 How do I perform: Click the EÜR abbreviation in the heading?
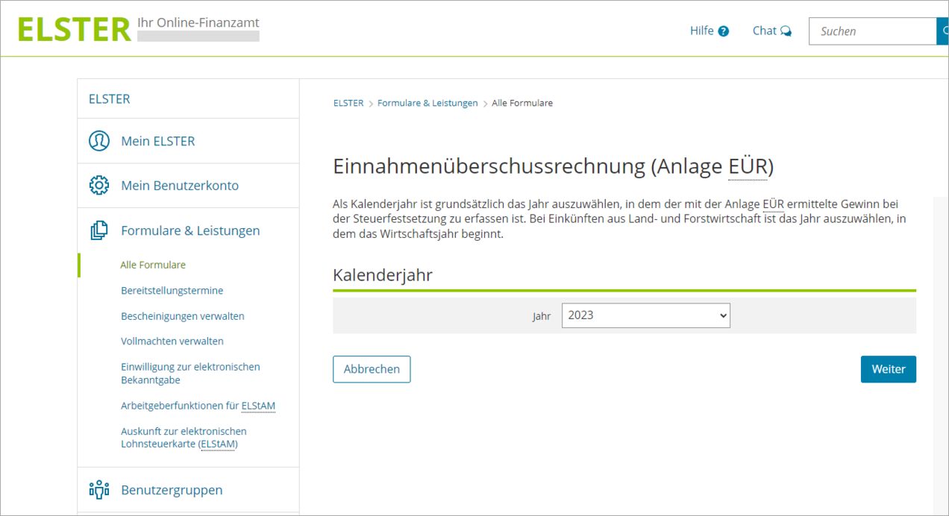click(x=748, y=166)
